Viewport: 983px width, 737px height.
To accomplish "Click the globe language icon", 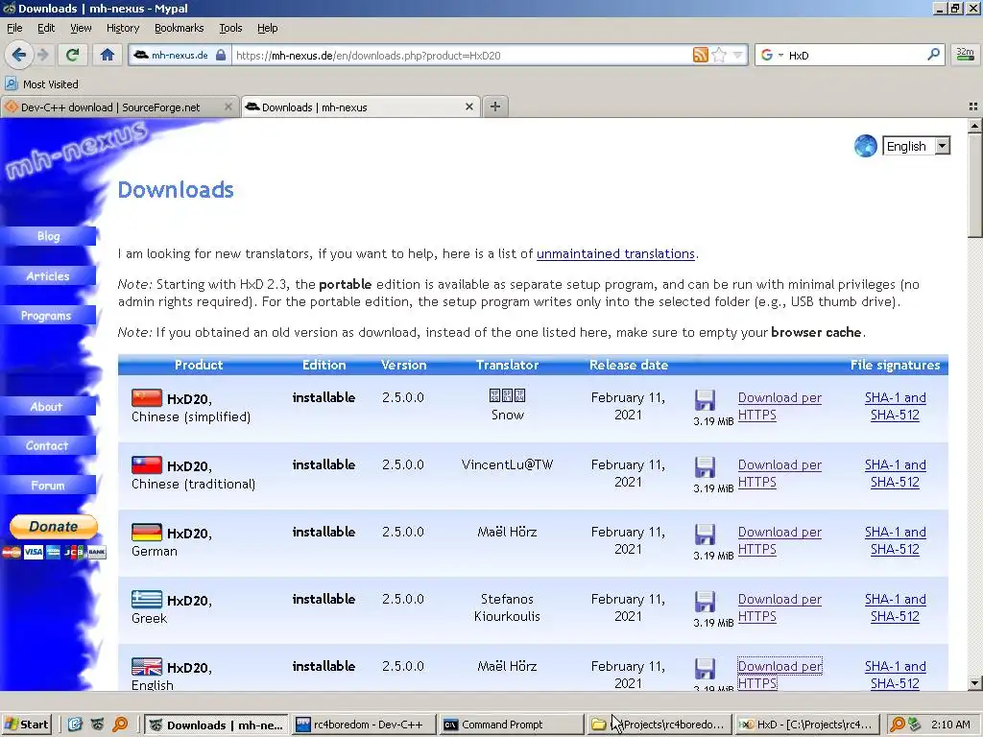I will coord(865,146).
